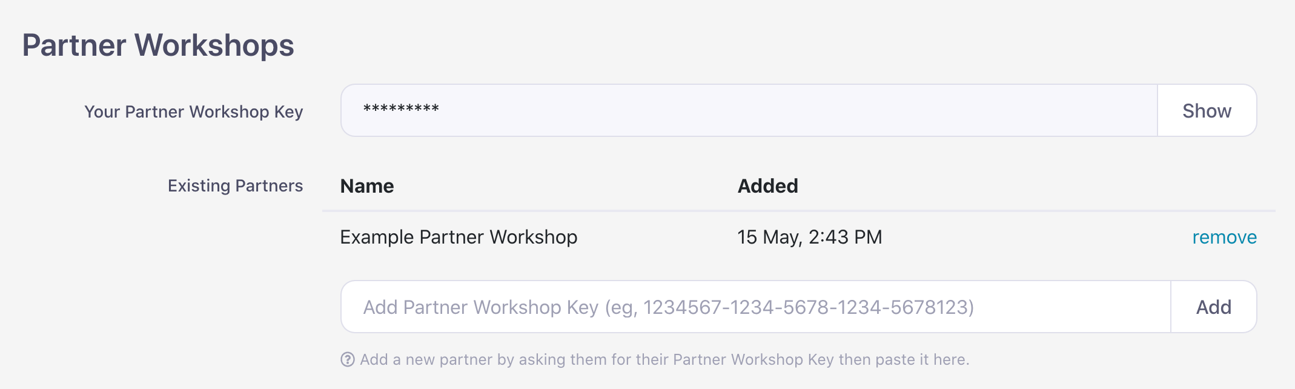Image resolution: width=1295 pixels, height=389 pixels.
Task: Click the masked Partner Workshop Key field
Action: [749, 111]
